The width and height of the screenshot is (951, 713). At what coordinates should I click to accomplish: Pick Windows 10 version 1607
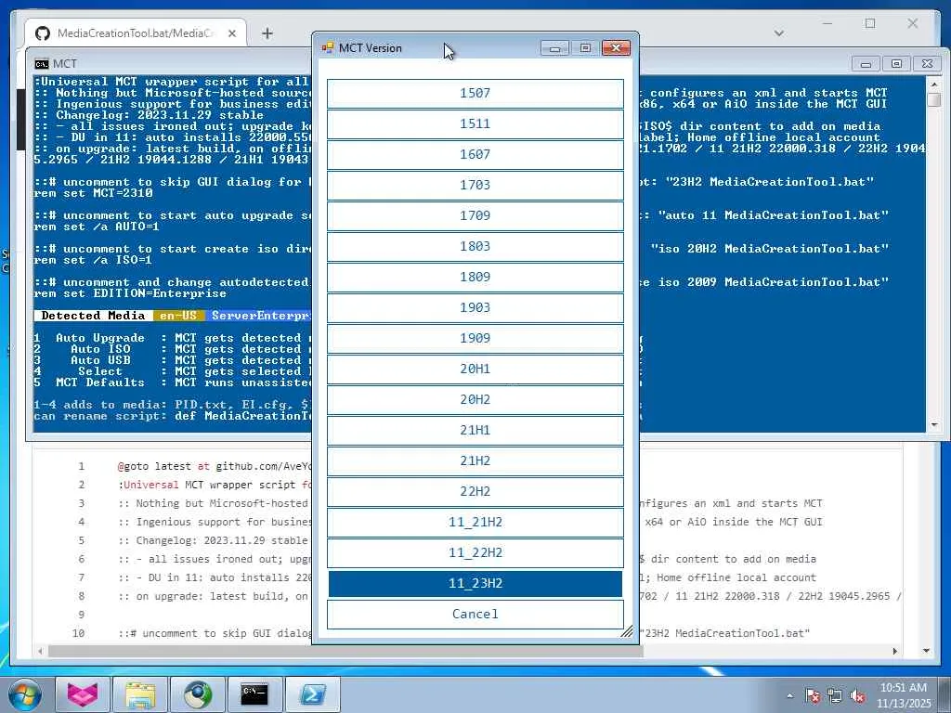(x=475, y=155)
